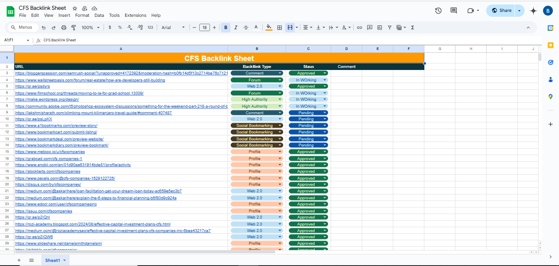Viewport: 559px width, 266px height.
Task: Undo the last action
Action: (x=43, y=27)
